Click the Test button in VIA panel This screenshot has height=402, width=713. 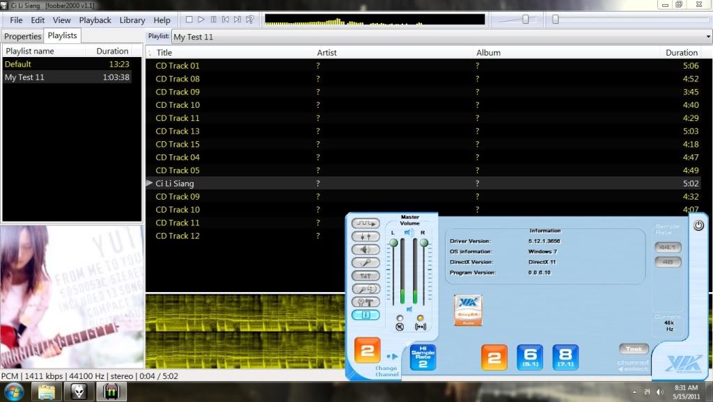634,349
